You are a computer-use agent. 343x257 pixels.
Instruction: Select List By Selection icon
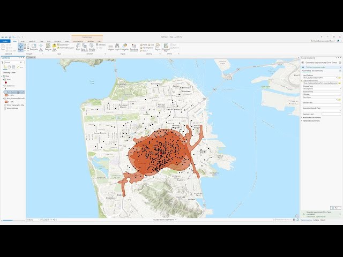[13, 67]
